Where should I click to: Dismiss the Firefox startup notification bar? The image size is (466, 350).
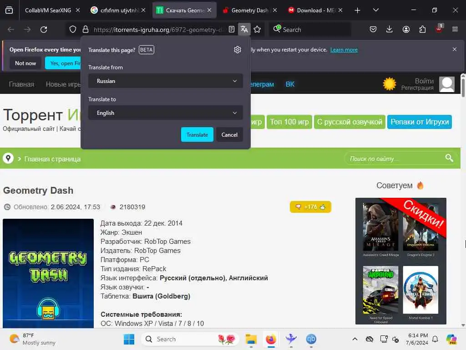coord(455,49)
